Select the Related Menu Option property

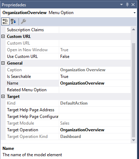point(32,90)
